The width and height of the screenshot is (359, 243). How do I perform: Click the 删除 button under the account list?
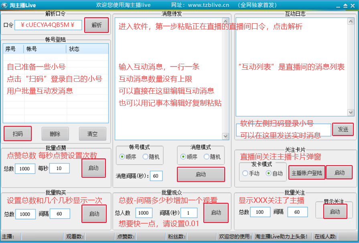pos(55,134)
